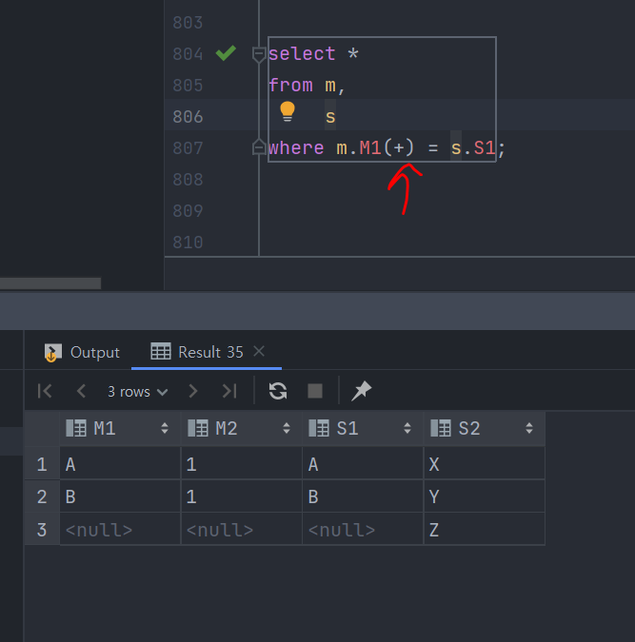The image size is (635, 642).
Task: Click cell A in S1 column
Action: (363, 463)
